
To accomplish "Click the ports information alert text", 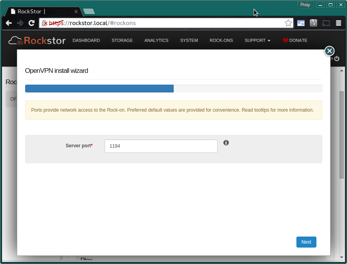I will (x=173, y=110).
